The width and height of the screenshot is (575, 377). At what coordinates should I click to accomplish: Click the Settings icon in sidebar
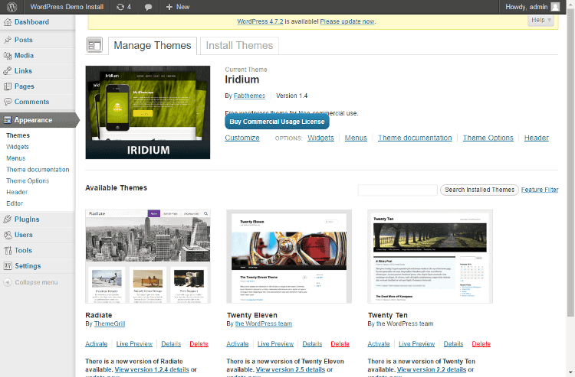(x=8, y=266)
